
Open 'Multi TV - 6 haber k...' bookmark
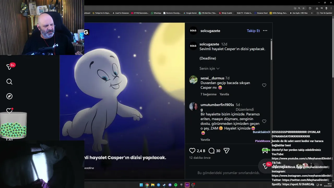[x=243, y=13]
